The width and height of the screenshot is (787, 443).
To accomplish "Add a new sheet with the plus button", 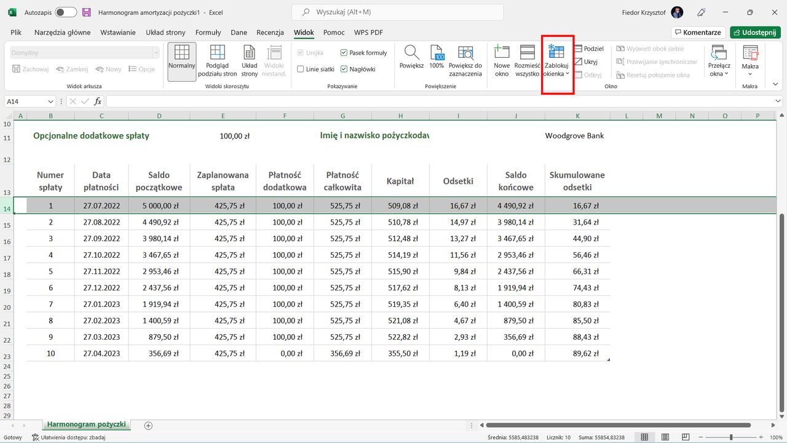I will (x=148, y=425).
